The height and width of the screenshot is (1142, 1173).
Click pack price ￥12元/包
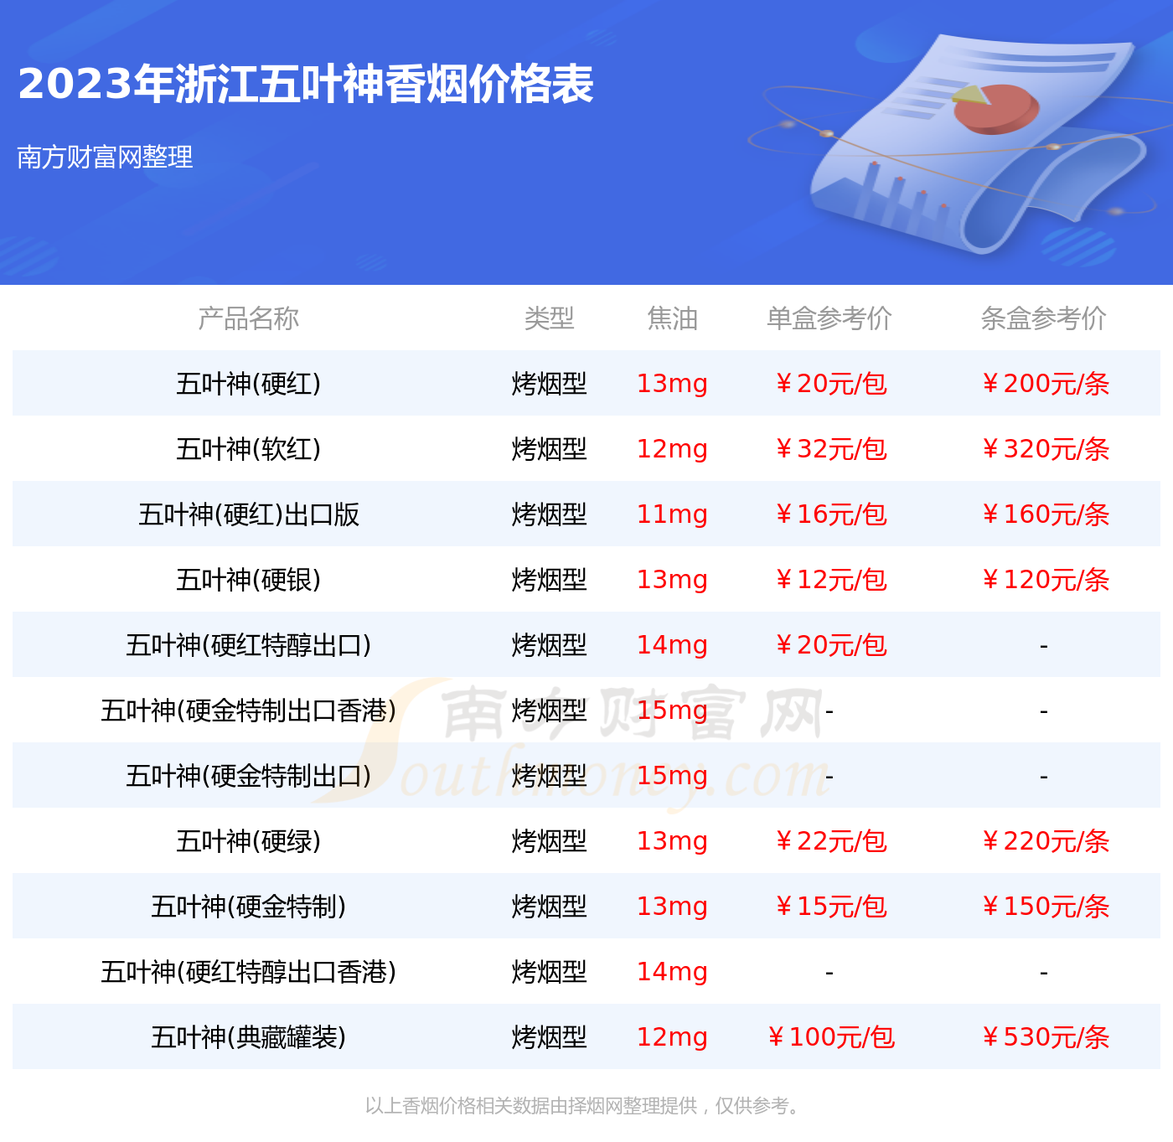click(x=829, y=580)
